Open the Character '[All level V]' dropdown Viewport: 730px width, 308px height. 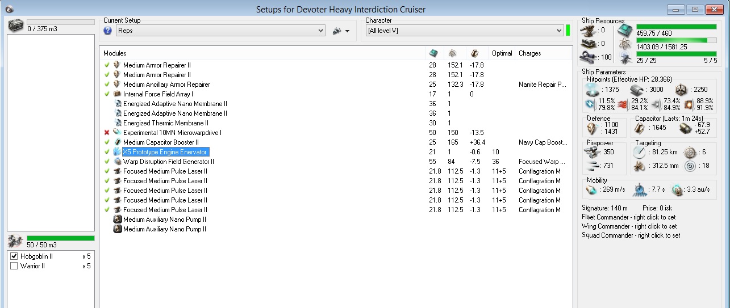coord(465,31)
